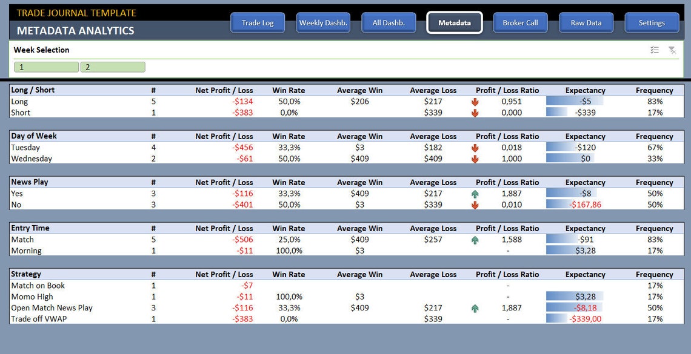
Task: Click the green up arrow in the Match entry row
Action: 475,239
